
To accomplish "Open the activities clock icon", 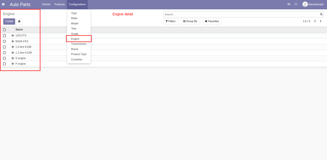I will (296, 4).
